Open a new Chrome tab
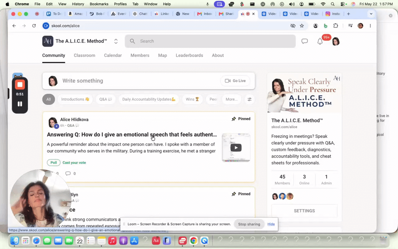Viewport: 398px width, 249px height. (x=349, y=14)
